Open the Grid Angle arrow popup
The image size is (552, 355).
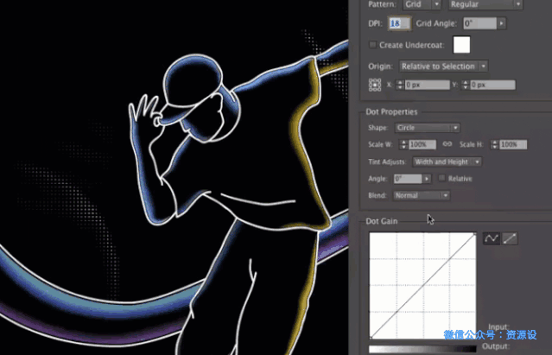[x=501, y=23]
